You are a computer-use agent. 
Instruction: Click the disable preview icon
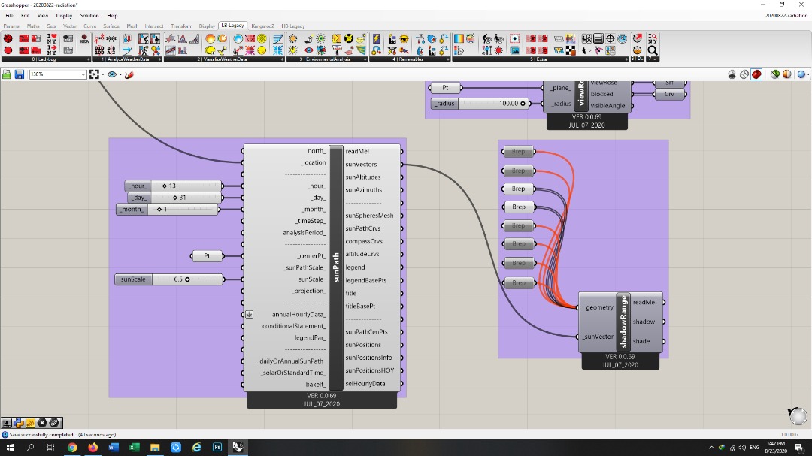(x=732, y=74)
